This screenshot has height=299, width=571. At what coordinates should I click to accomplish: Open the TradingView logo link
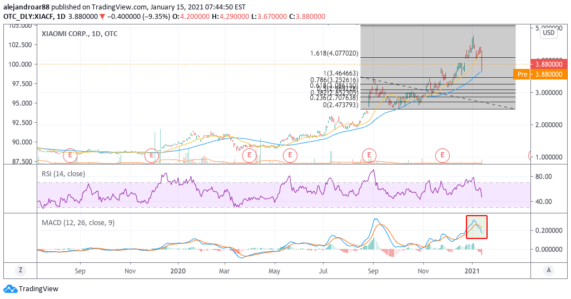pos(31,289)
